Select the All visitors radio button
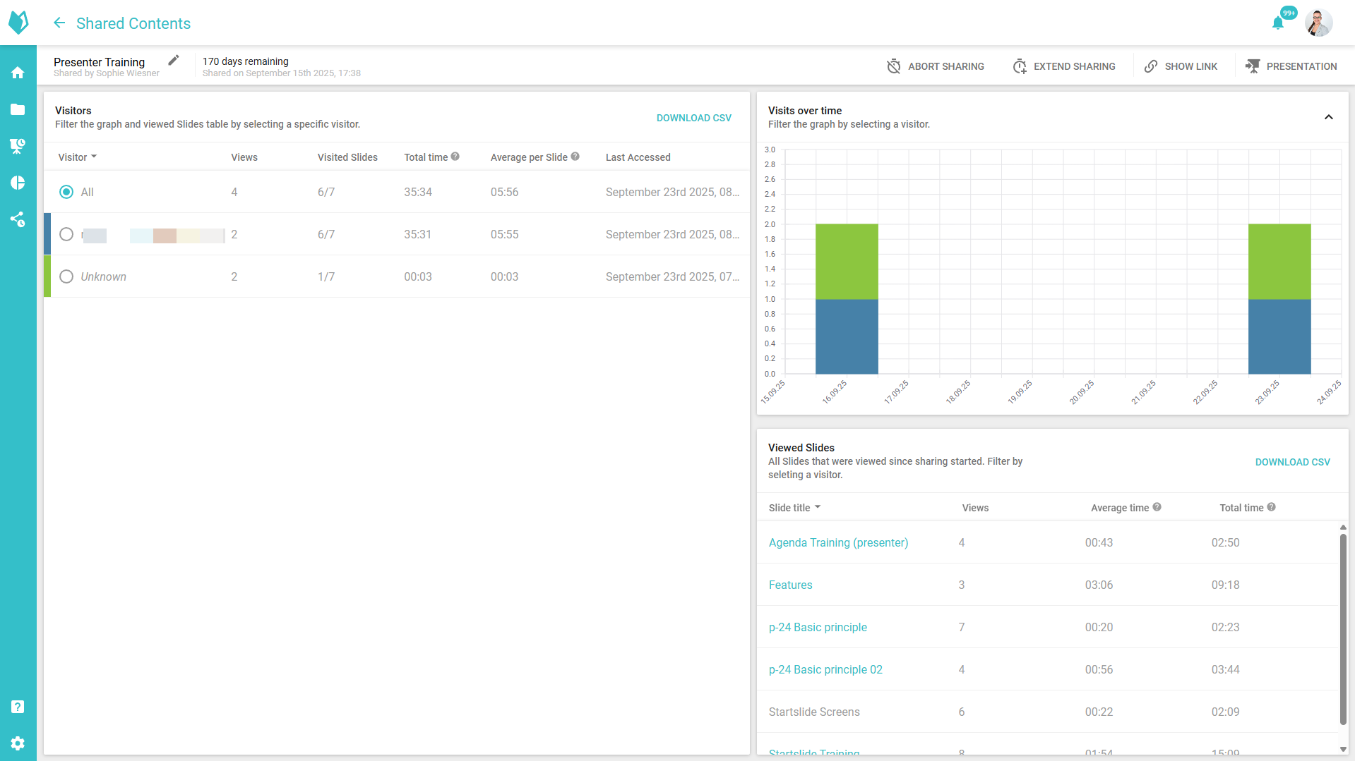The width and height of the screenshot is (1355, 761). click(66, 192)
